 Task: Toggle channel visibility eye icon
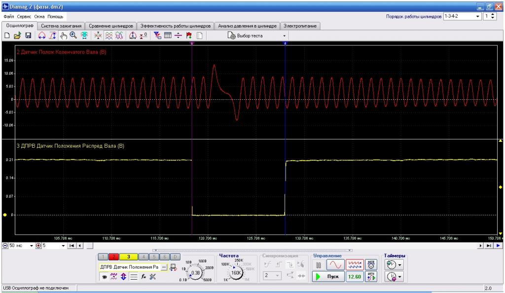tap(105, 277)
